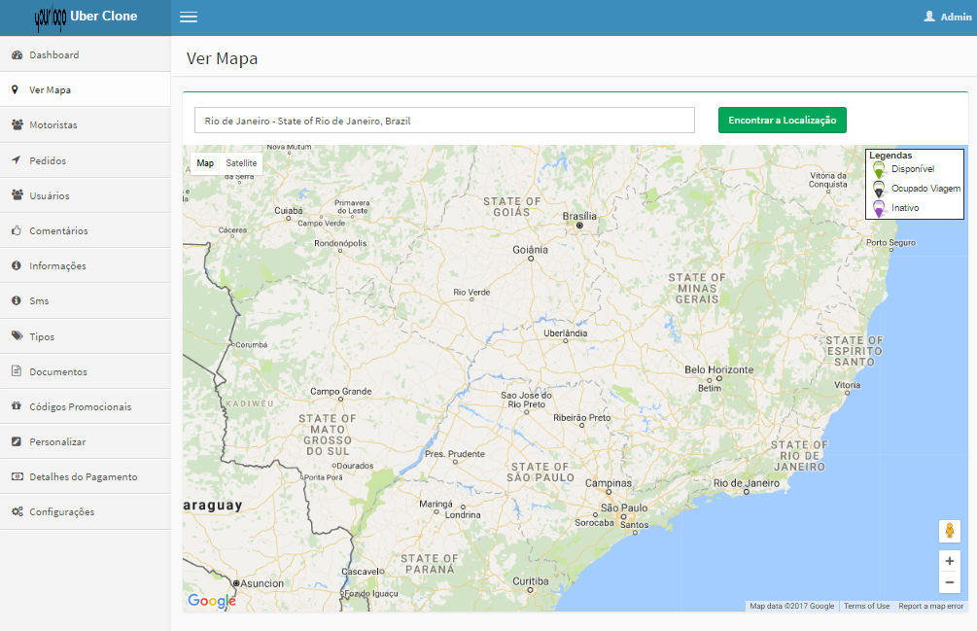The image size is (977, 631).
Task: Open the Detalhes do Pagamento item
Action: pos(86,476)
